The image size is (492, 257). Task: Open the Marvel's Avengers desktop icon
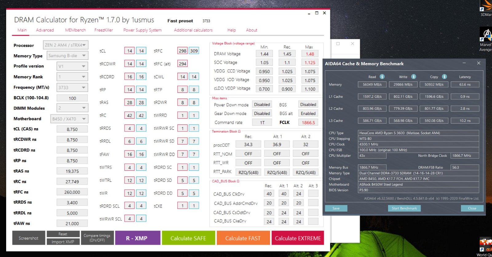(x=486, y=39)
